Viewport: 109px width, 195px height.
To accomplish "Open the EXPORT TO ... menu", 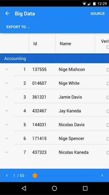I will [18, 27].
